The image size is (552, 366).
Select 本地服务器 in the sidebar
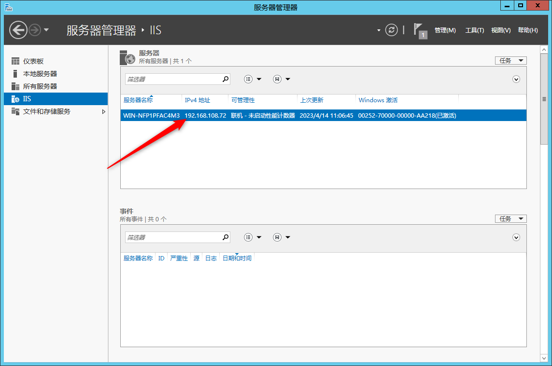(x=56, y=74)
